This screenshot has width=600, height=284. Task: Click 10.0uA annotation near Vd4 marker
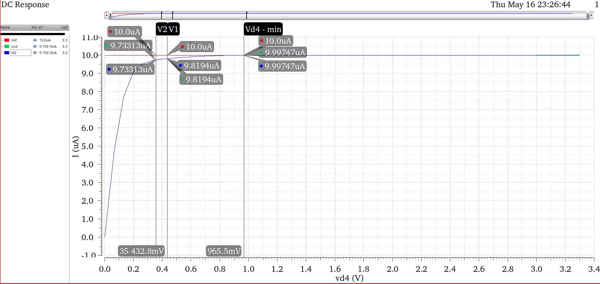[276, 41]
